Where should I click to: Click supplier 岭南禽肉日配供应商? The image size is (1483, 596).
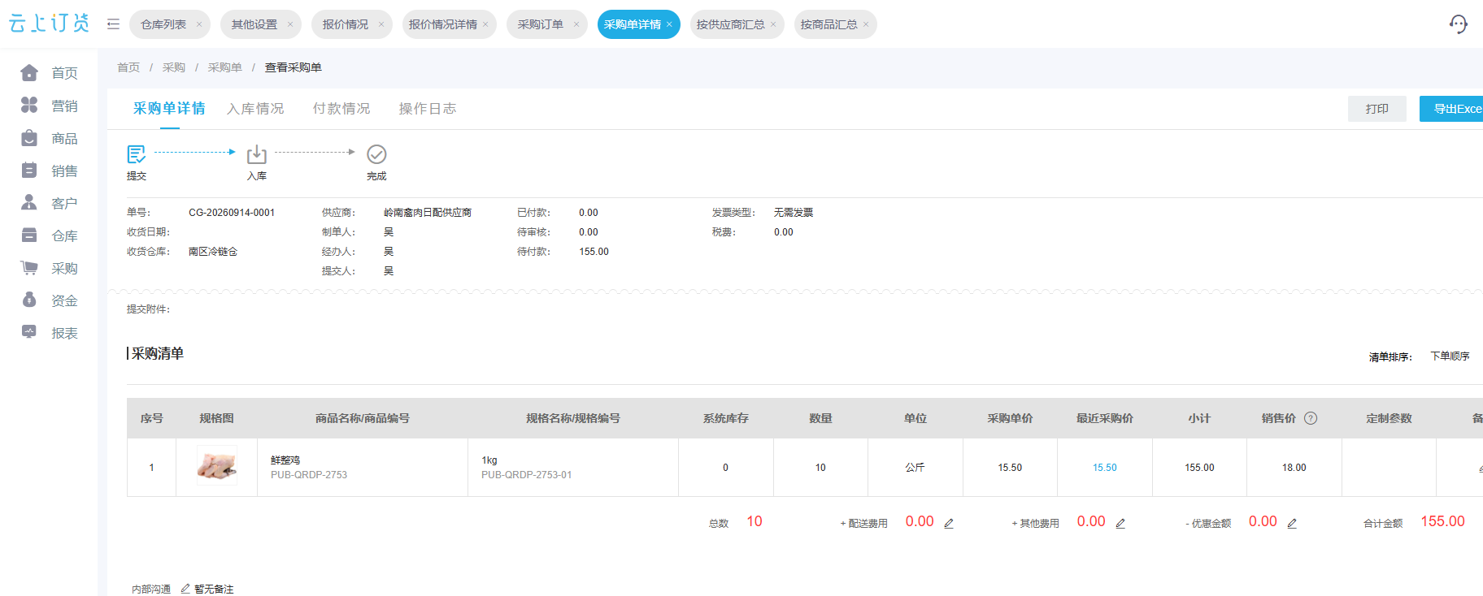point(428,213)
